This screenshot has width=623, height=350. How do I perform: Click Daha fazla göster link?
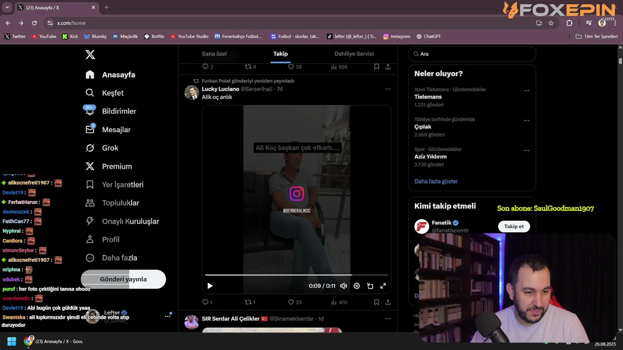click(436, 181)
